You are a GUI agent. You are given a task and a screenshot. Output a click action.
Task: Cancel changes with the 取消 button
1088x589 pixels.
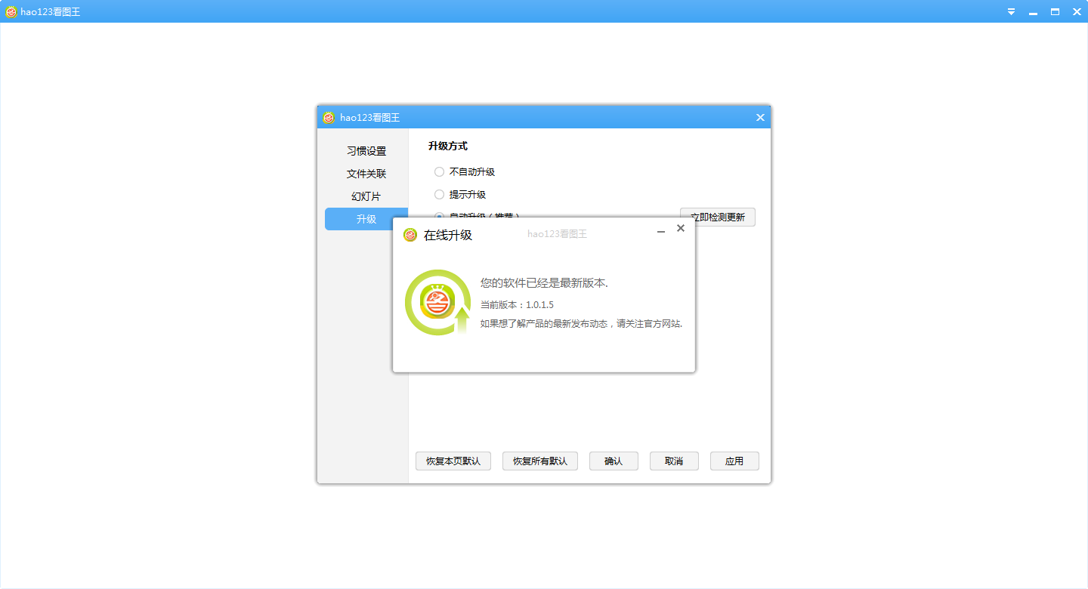pos(674,461)
